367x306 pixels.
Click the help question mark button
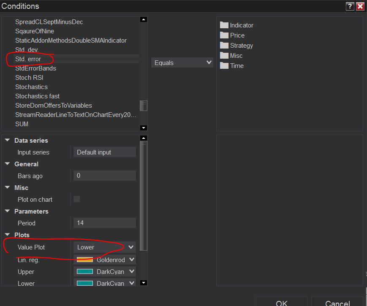(x=350, y=6)
